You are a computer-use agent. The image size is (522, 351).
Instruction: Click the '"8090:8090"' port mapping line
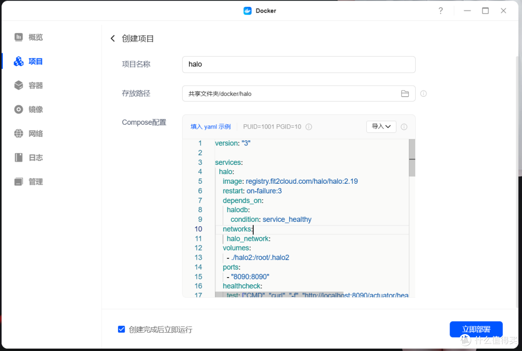pyautogui.click(x=248, y=277)
